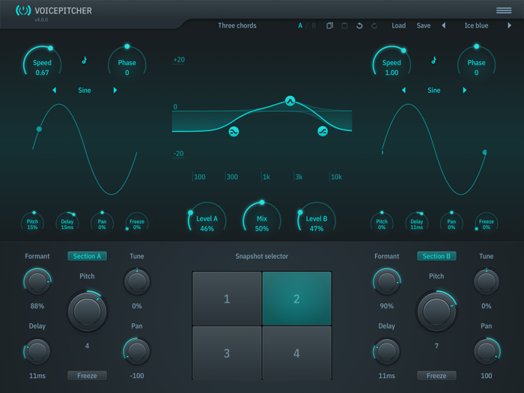The width and height of the screenshot is (524, 393).
Task: Click the copy A to B icon
Action: tap(329, 25)
